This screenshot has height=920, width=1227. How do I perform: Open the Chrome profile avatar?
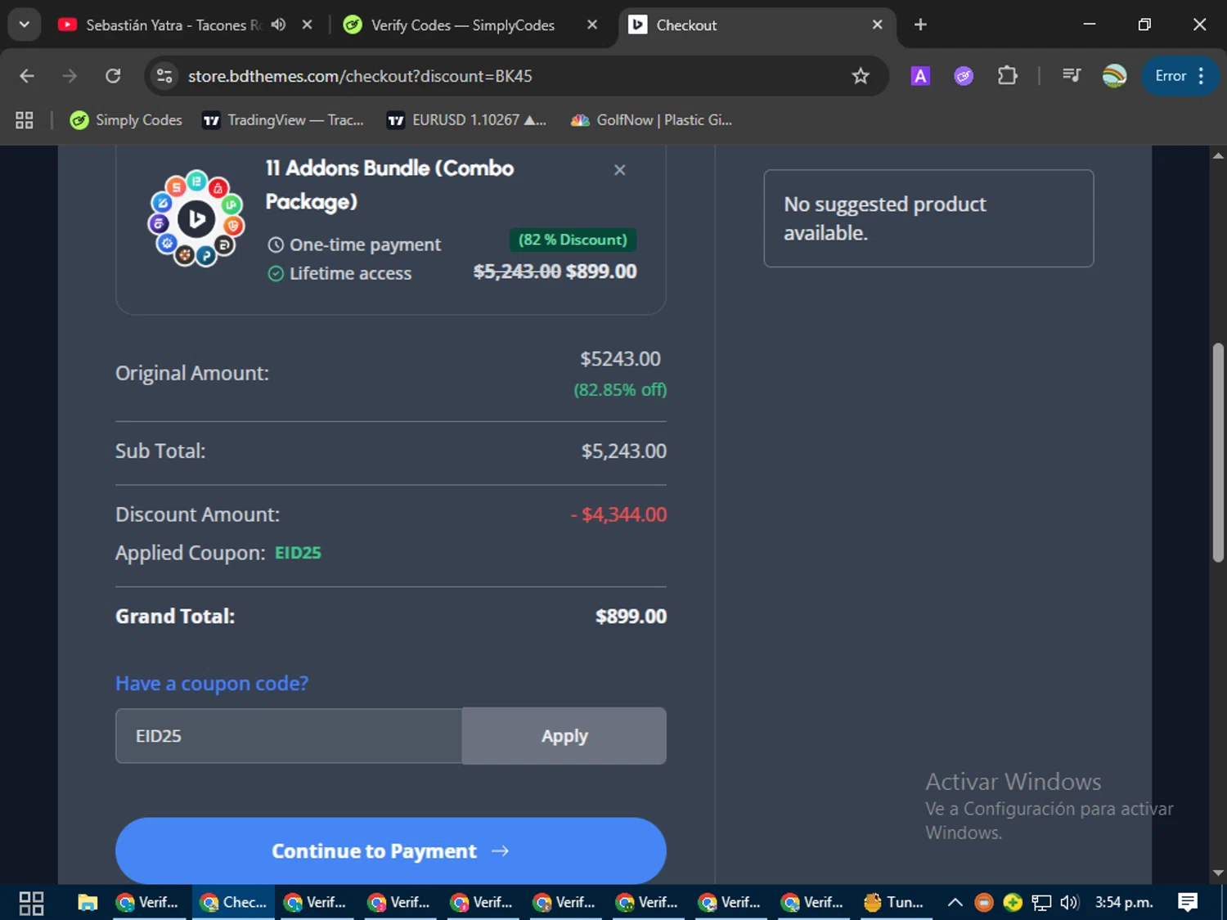(x=1114, y=76)
